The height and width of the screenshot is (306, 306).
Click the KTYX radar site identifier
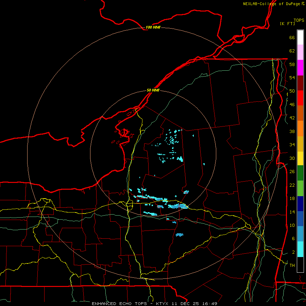(x=163, y=304)
